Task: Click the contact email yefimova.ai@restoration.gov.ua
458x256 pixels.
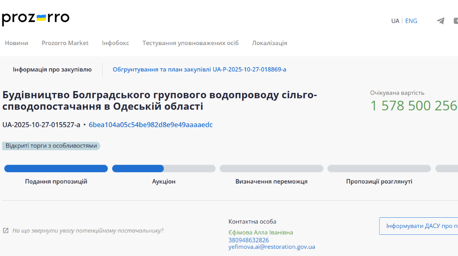Action: [x=271, y=247]
